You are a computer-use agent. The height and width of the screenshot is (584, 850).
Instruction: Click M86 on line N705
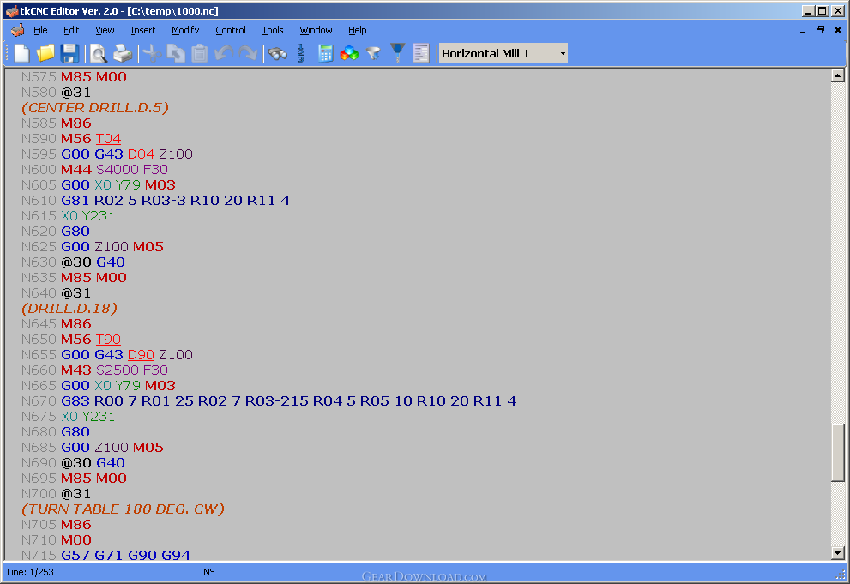[x=76, y=525]
